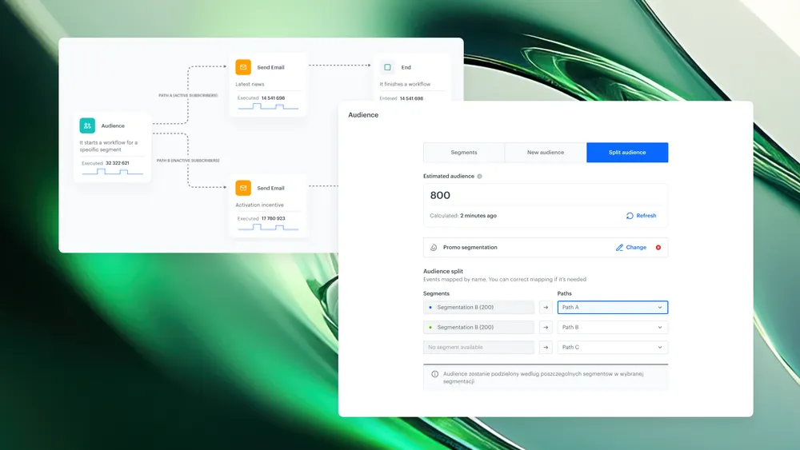The width and height of the screenshot is (800, 450).
Task: Click the Latest news text
Action: pyautogui.click(x=250, y=84)
